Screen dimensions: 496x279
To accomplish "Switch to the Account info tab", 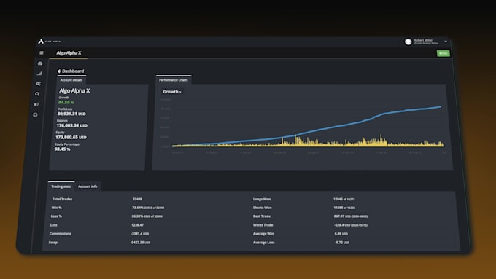I will (88, 186).
